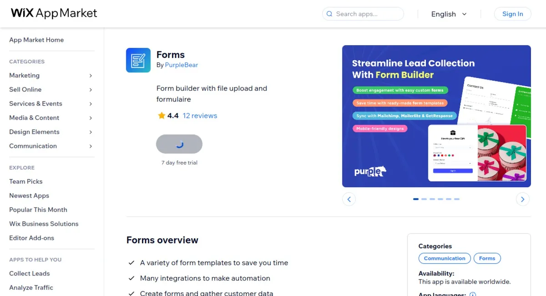Click the search magnifier icon

329,14
